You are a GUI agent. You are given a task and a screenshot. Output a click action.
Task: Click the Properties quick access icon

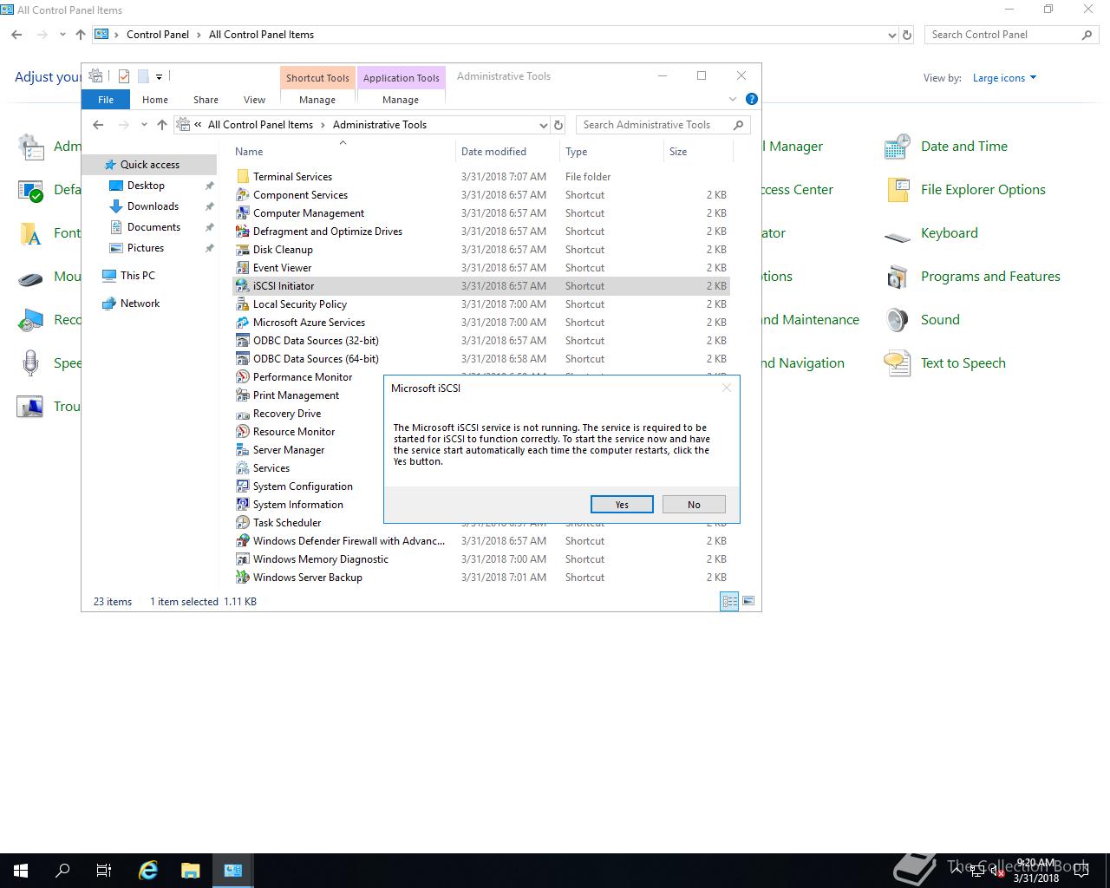(124, 76)
